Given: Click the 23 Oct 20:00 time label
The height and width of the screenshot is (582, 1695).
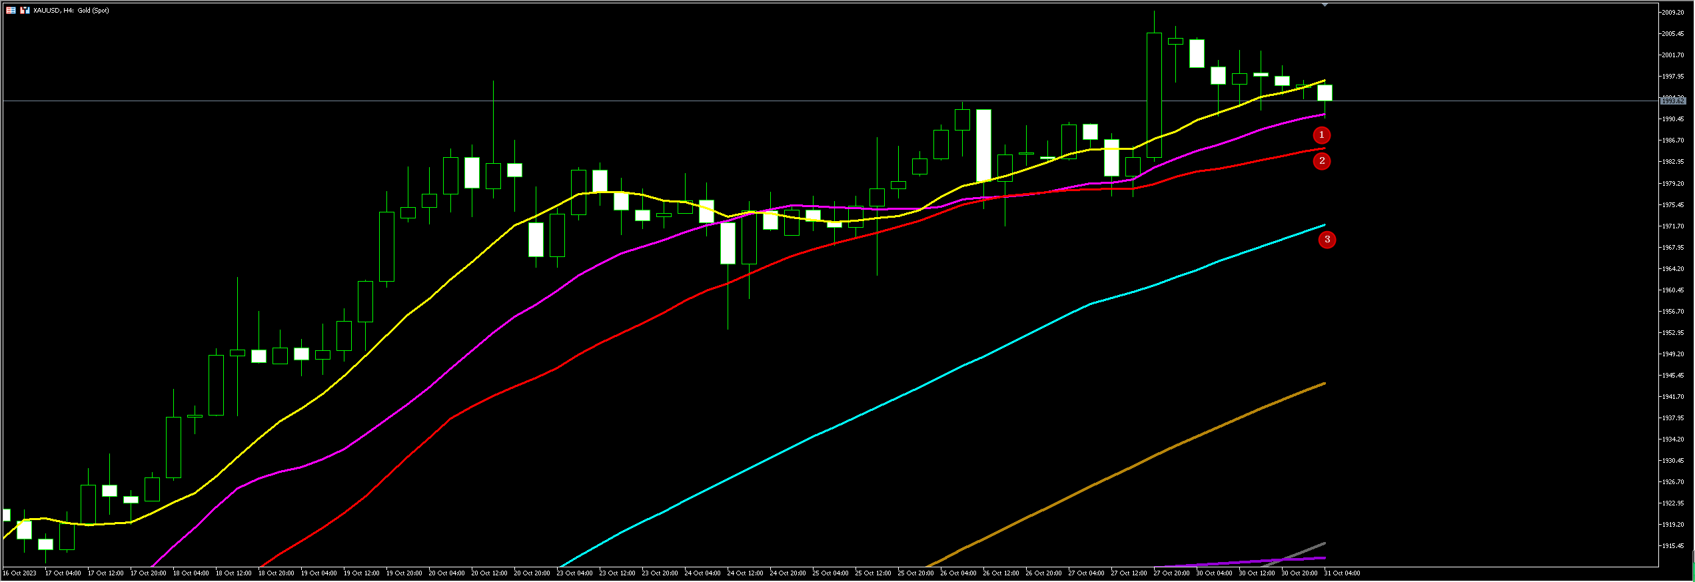Looking at the screenshot, I should (660, 573).
